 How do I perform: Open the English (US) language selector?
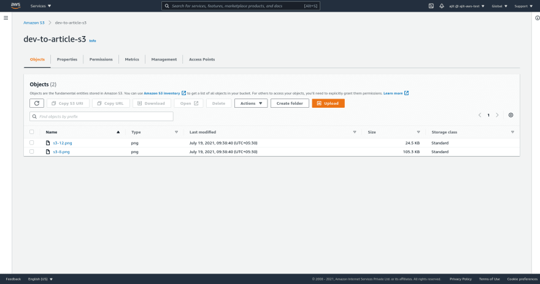click(x=40, y=279)
